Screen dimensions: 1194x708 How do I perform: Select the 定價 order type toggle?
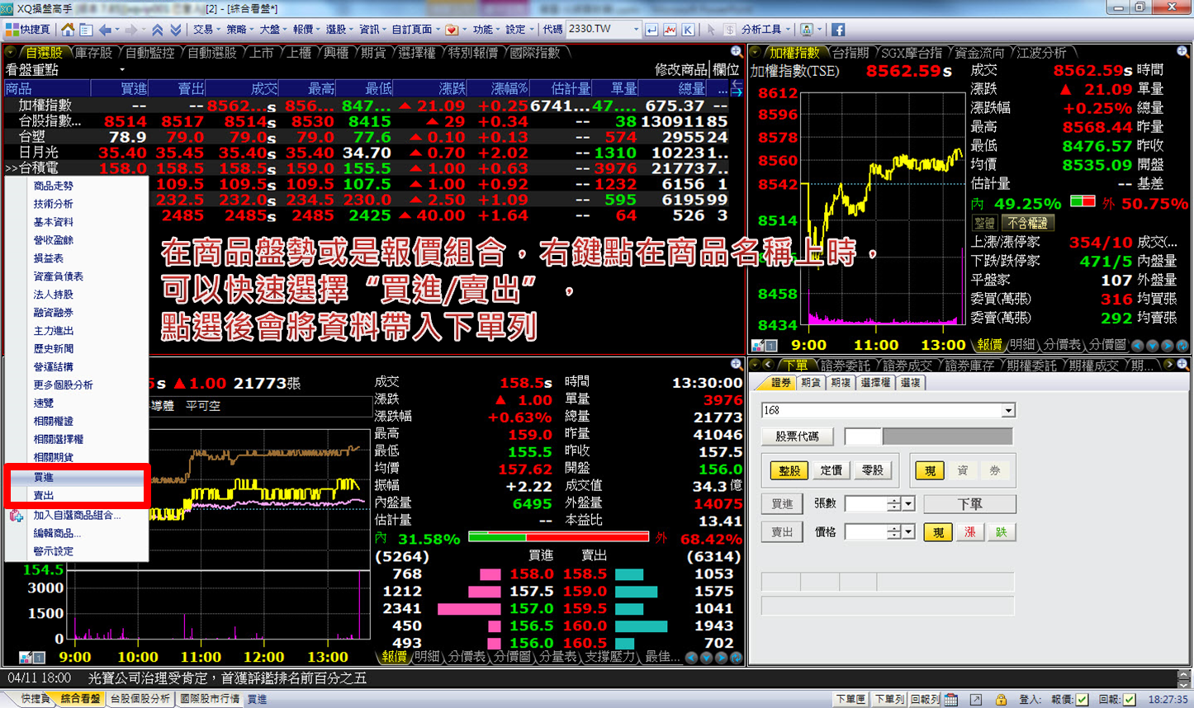(x=831, y=470)
